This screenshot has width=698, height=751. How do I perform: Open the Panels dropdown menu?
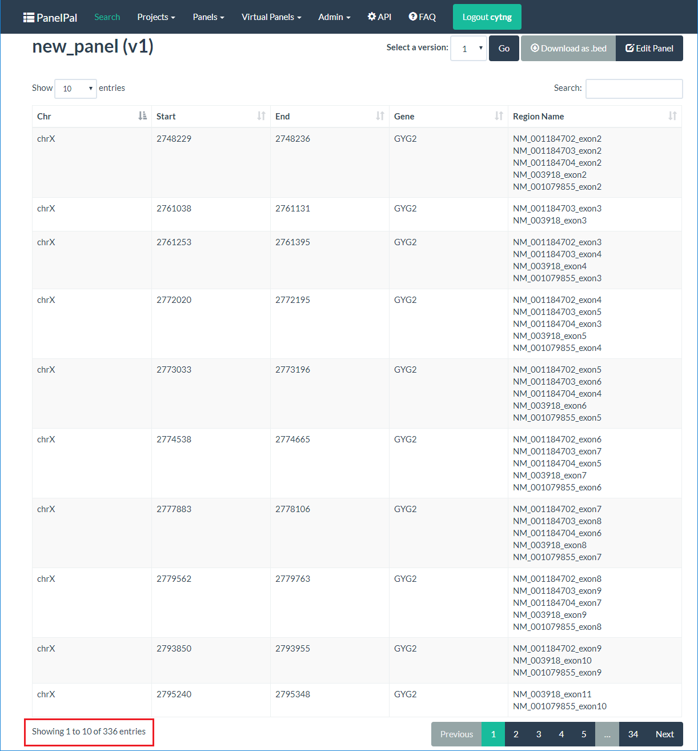208,17
